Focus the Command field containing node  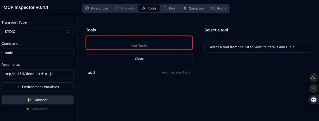[38, 53]
